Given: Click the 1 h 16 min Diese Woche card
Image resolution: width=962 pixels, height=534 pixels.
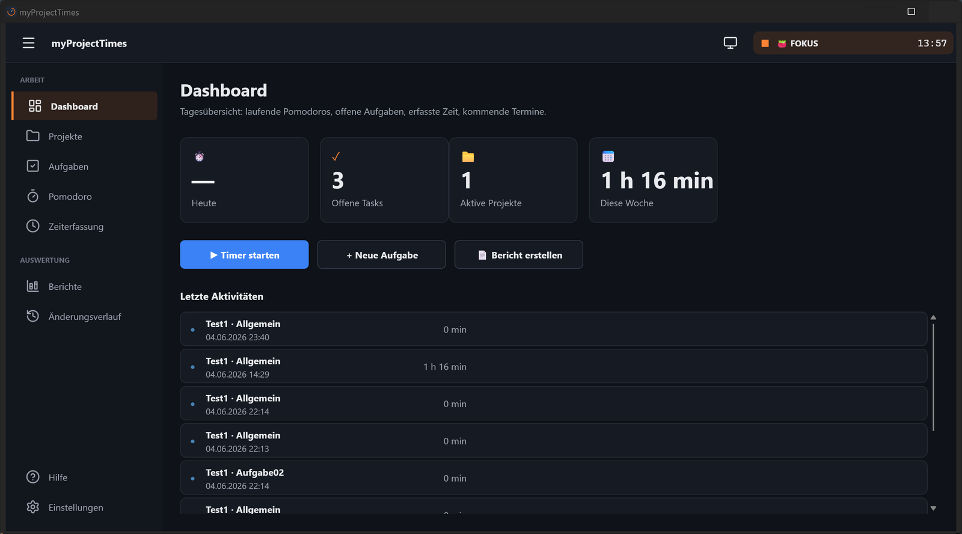Looking at the screenshot, I should tap(653, 180).
